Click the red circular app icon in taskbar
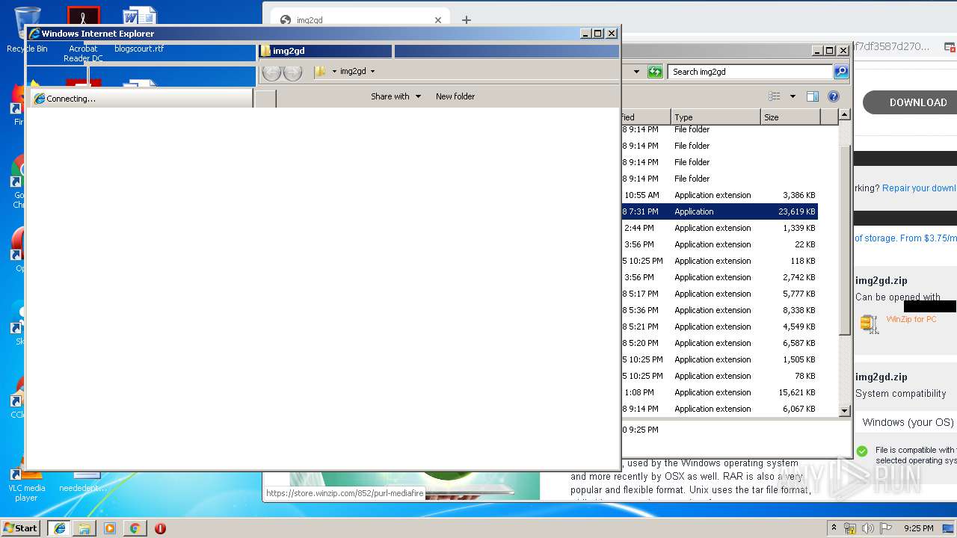The height and width of the screenshot is (538, 957). click(160, 528)
